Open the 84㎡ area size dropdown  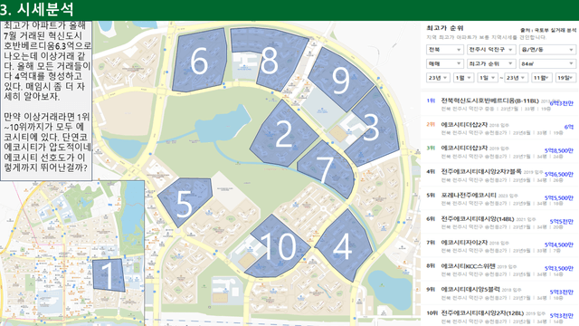pos(547,63)
